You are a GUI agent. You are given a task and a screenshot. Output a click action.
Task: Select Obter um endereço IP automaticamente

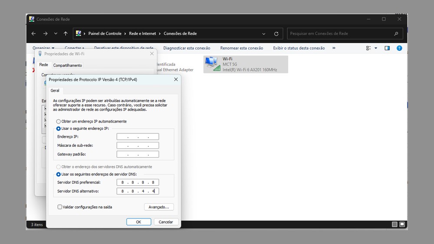pyautogui.click(x=59, y=122)
